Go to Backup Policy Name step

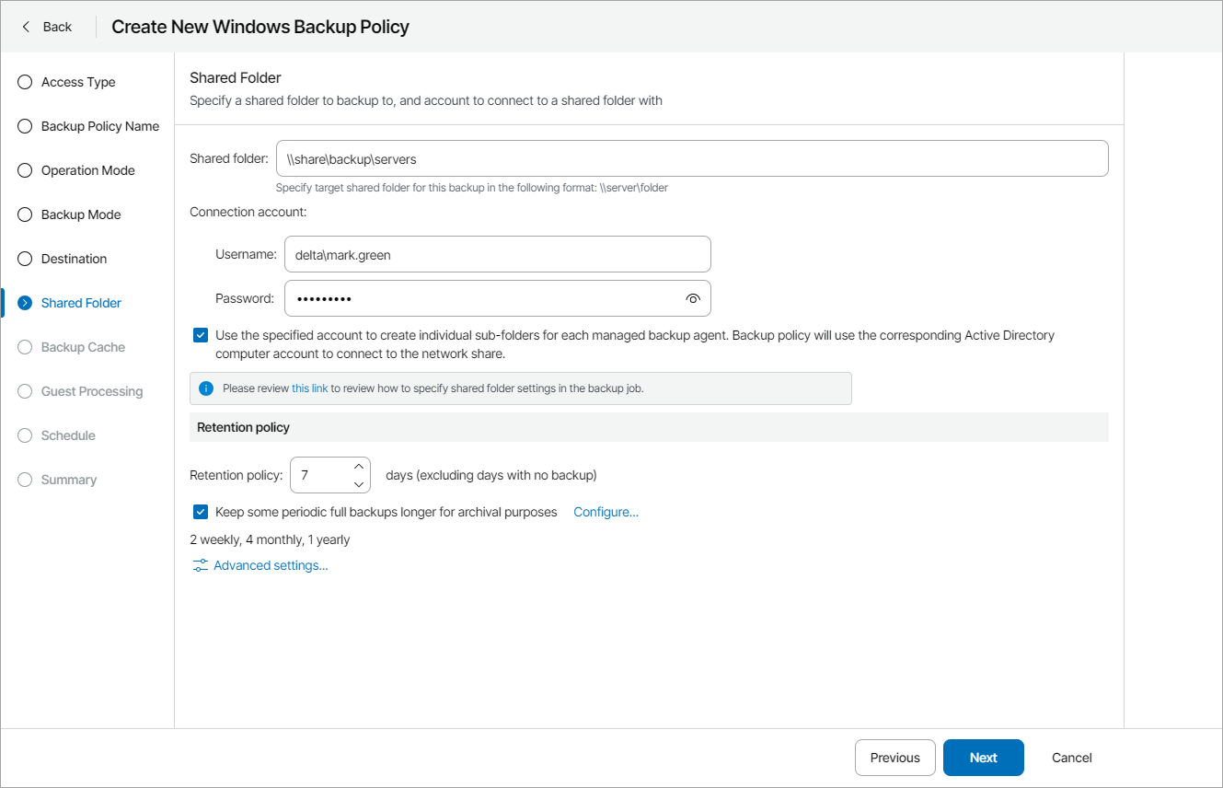(x=99, y=126)
